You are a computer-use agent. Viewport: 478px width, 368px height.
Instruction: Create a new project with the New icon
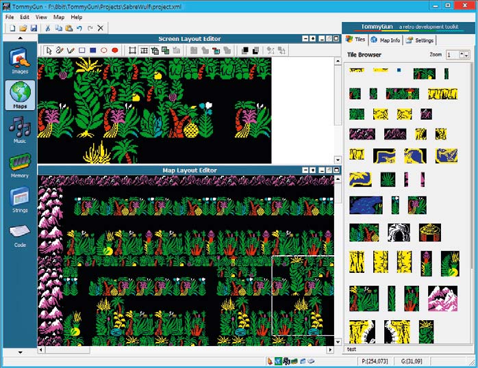click(12, 28)
